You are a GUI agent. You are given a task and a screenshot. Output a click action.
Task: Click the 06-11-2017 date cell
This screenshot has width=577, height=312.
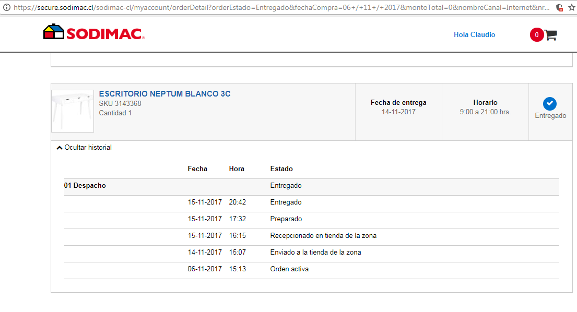[205, 269]
